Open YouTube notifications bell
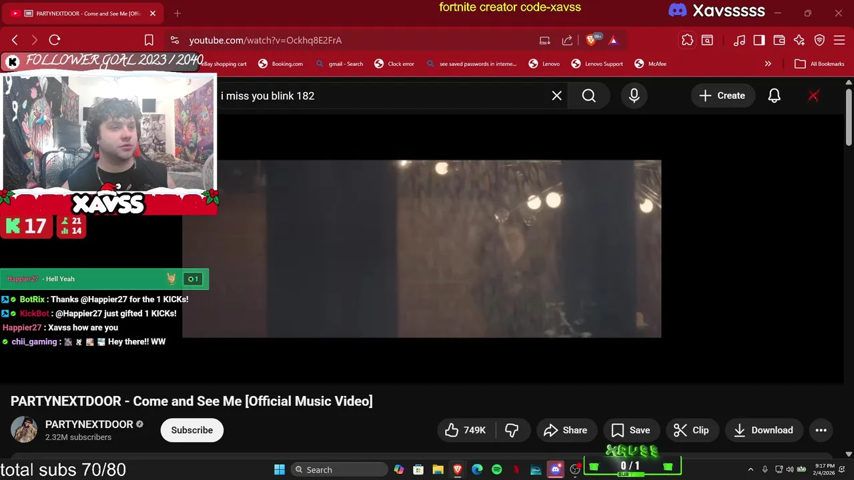The width and height of the screenshot is (854, 480). [x=774, y=96]
